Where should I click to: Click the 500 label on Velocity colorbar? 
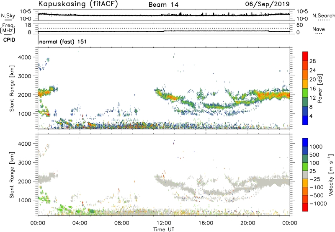314,155
